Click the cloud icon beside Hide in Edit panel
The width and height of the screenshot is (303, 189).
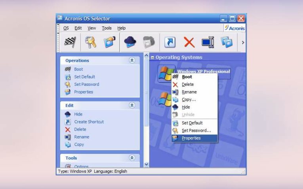click(x=68, y=114)
